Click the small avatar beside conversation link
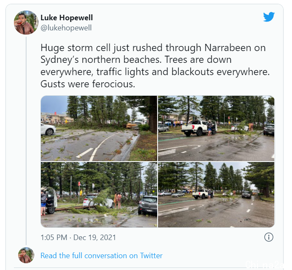292x270 pixels. click(x=26, y=255)
